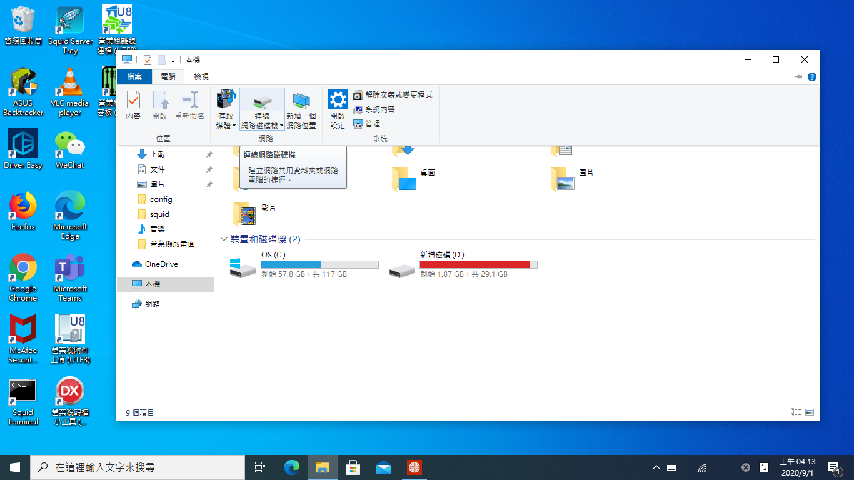854x480 pixels.
Task: Click 解除安裝或變更程式 (Uninstall or change program)
Action: pos(393,95)
